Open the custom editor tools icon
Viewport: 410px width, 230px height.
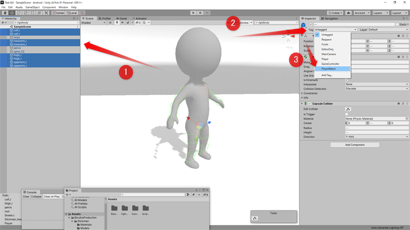46,13
